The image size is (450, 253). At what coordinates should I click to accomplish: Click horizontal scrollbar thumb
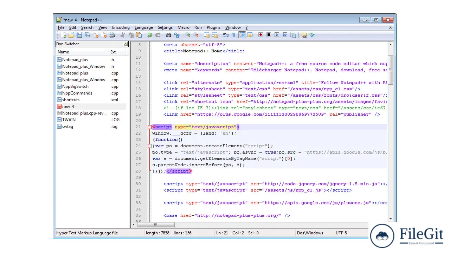pos(155,225)
